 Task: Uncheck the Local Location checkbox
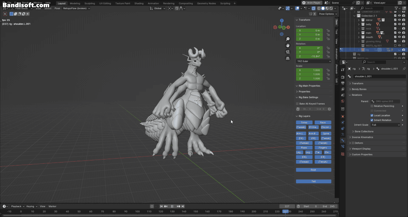(372, 115)
